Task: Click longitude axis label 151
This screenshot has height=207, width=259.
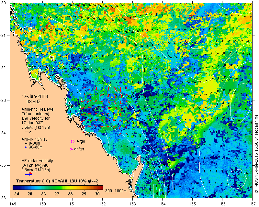Action: coord(73,204)
